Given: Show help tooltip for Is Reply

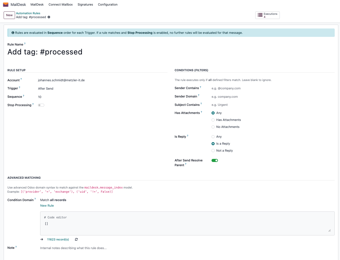Looking at the screenshot, I should click(x=188, y=136).
